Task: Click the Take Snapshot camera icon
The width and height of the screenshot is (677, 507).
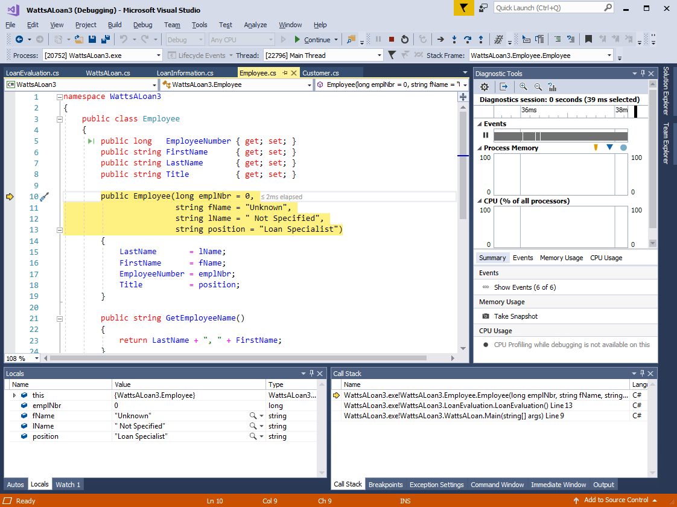Action: tap(486, 316)
